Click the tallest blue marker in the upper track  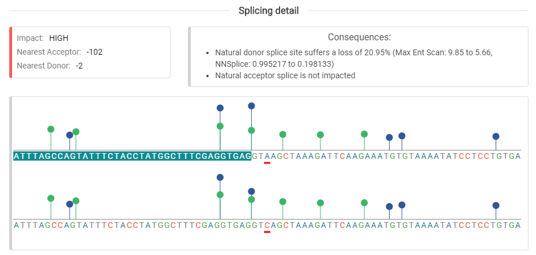click(x=251, y=106)
